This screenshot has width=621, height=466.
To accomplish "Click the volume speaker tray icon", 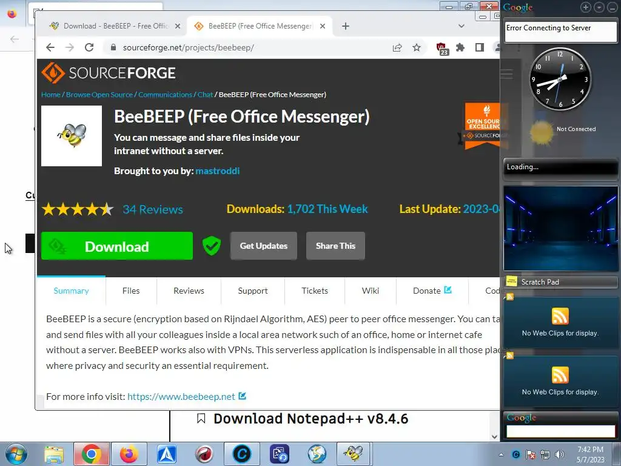I will [x=560, y=454].
